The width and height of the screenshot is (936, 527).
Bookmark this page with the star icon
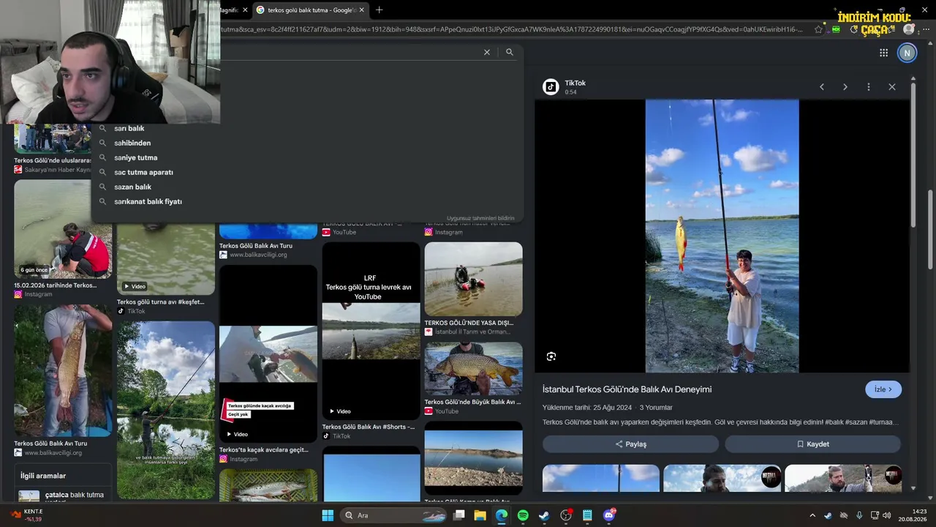[818, 29]
